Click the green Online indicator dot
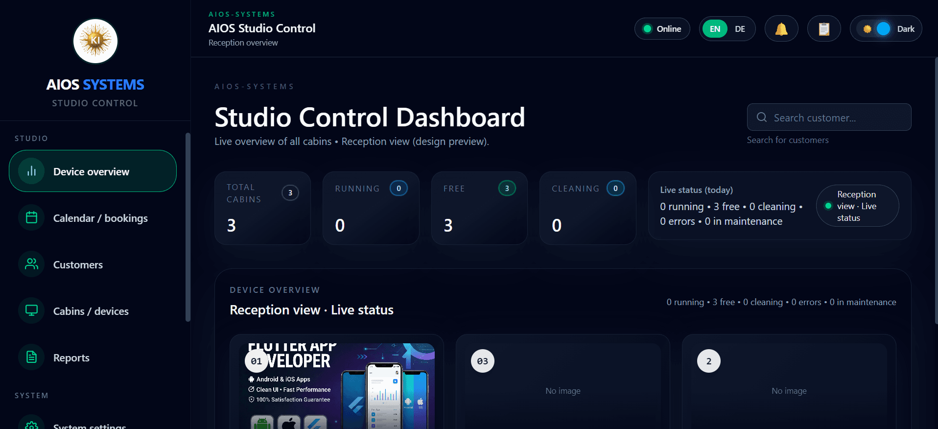Viewport: 938px width, 429px height. tap(647, 29)
